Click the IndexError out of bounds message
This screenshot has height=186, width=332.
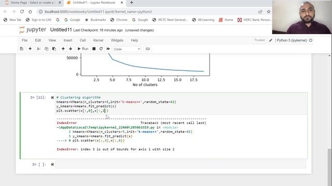point(115,149)
